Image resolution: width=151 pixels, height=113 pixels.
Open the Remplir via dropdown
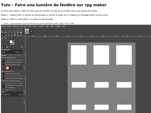tap(13, 95)
